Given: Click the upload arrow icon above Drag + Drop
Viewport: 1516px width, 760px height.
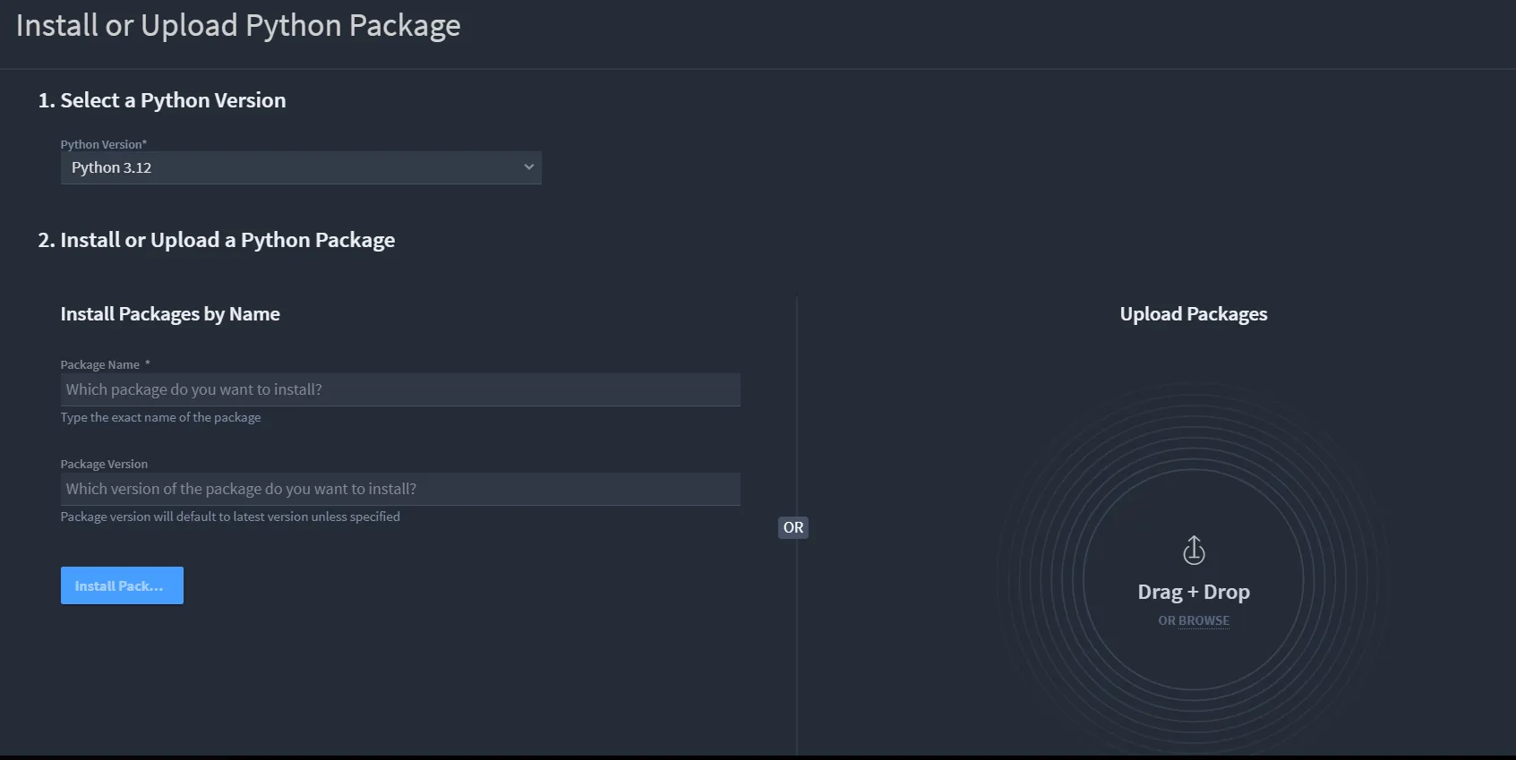Looking at the screenshot, I should click(x=1194, y=550).
